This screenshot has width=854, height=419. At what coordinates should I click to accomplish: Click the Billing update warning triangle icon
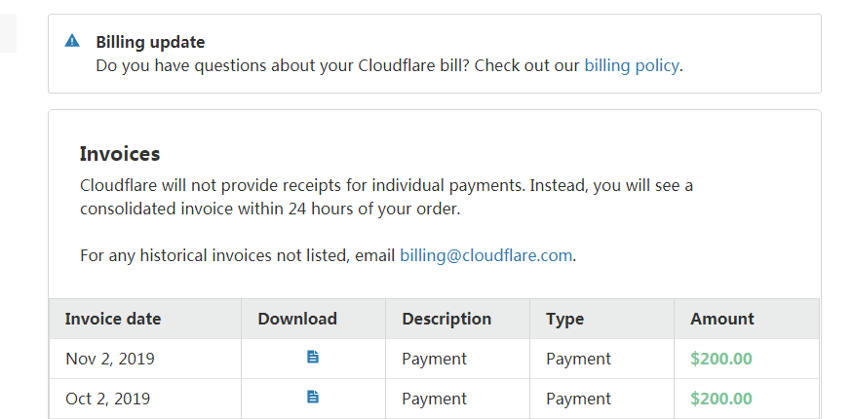click(72, 41)
